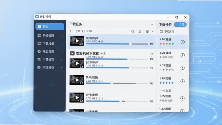Click the folder icon button in list toolbar

pyautogui.click(x=72, y=31)
